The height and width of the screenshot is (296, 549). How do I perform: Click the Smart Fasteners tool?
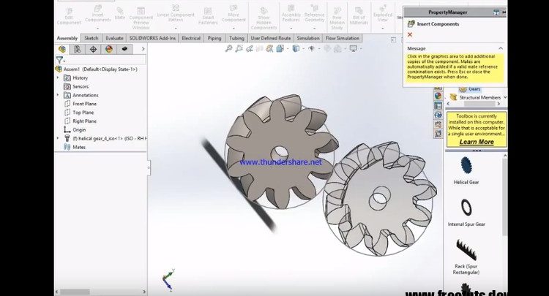[x=208, y=16]
